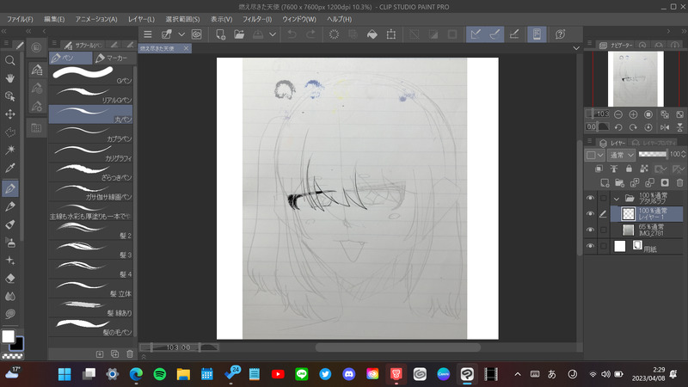Select the Eyedropper tool
Viewport: 688px width, 387px height.
9,168
